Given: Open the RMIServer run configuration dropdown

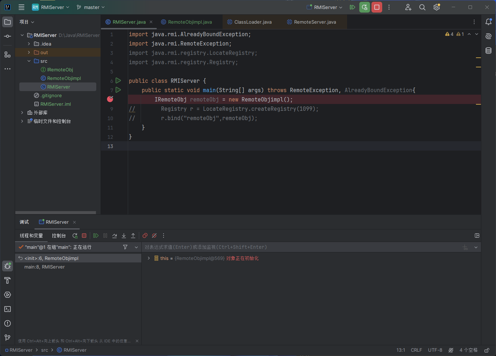Looking at the screenshot, I should [x=325, y=7].
